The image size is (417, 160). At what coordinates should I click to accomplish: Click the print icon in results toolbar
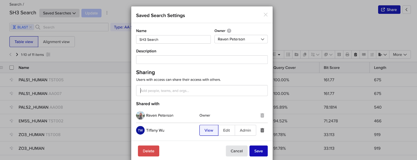pos(347,55)
